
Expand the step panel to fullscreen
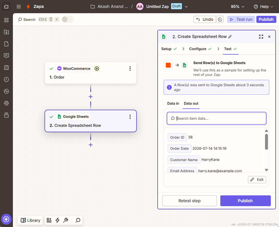pos(261,37)
